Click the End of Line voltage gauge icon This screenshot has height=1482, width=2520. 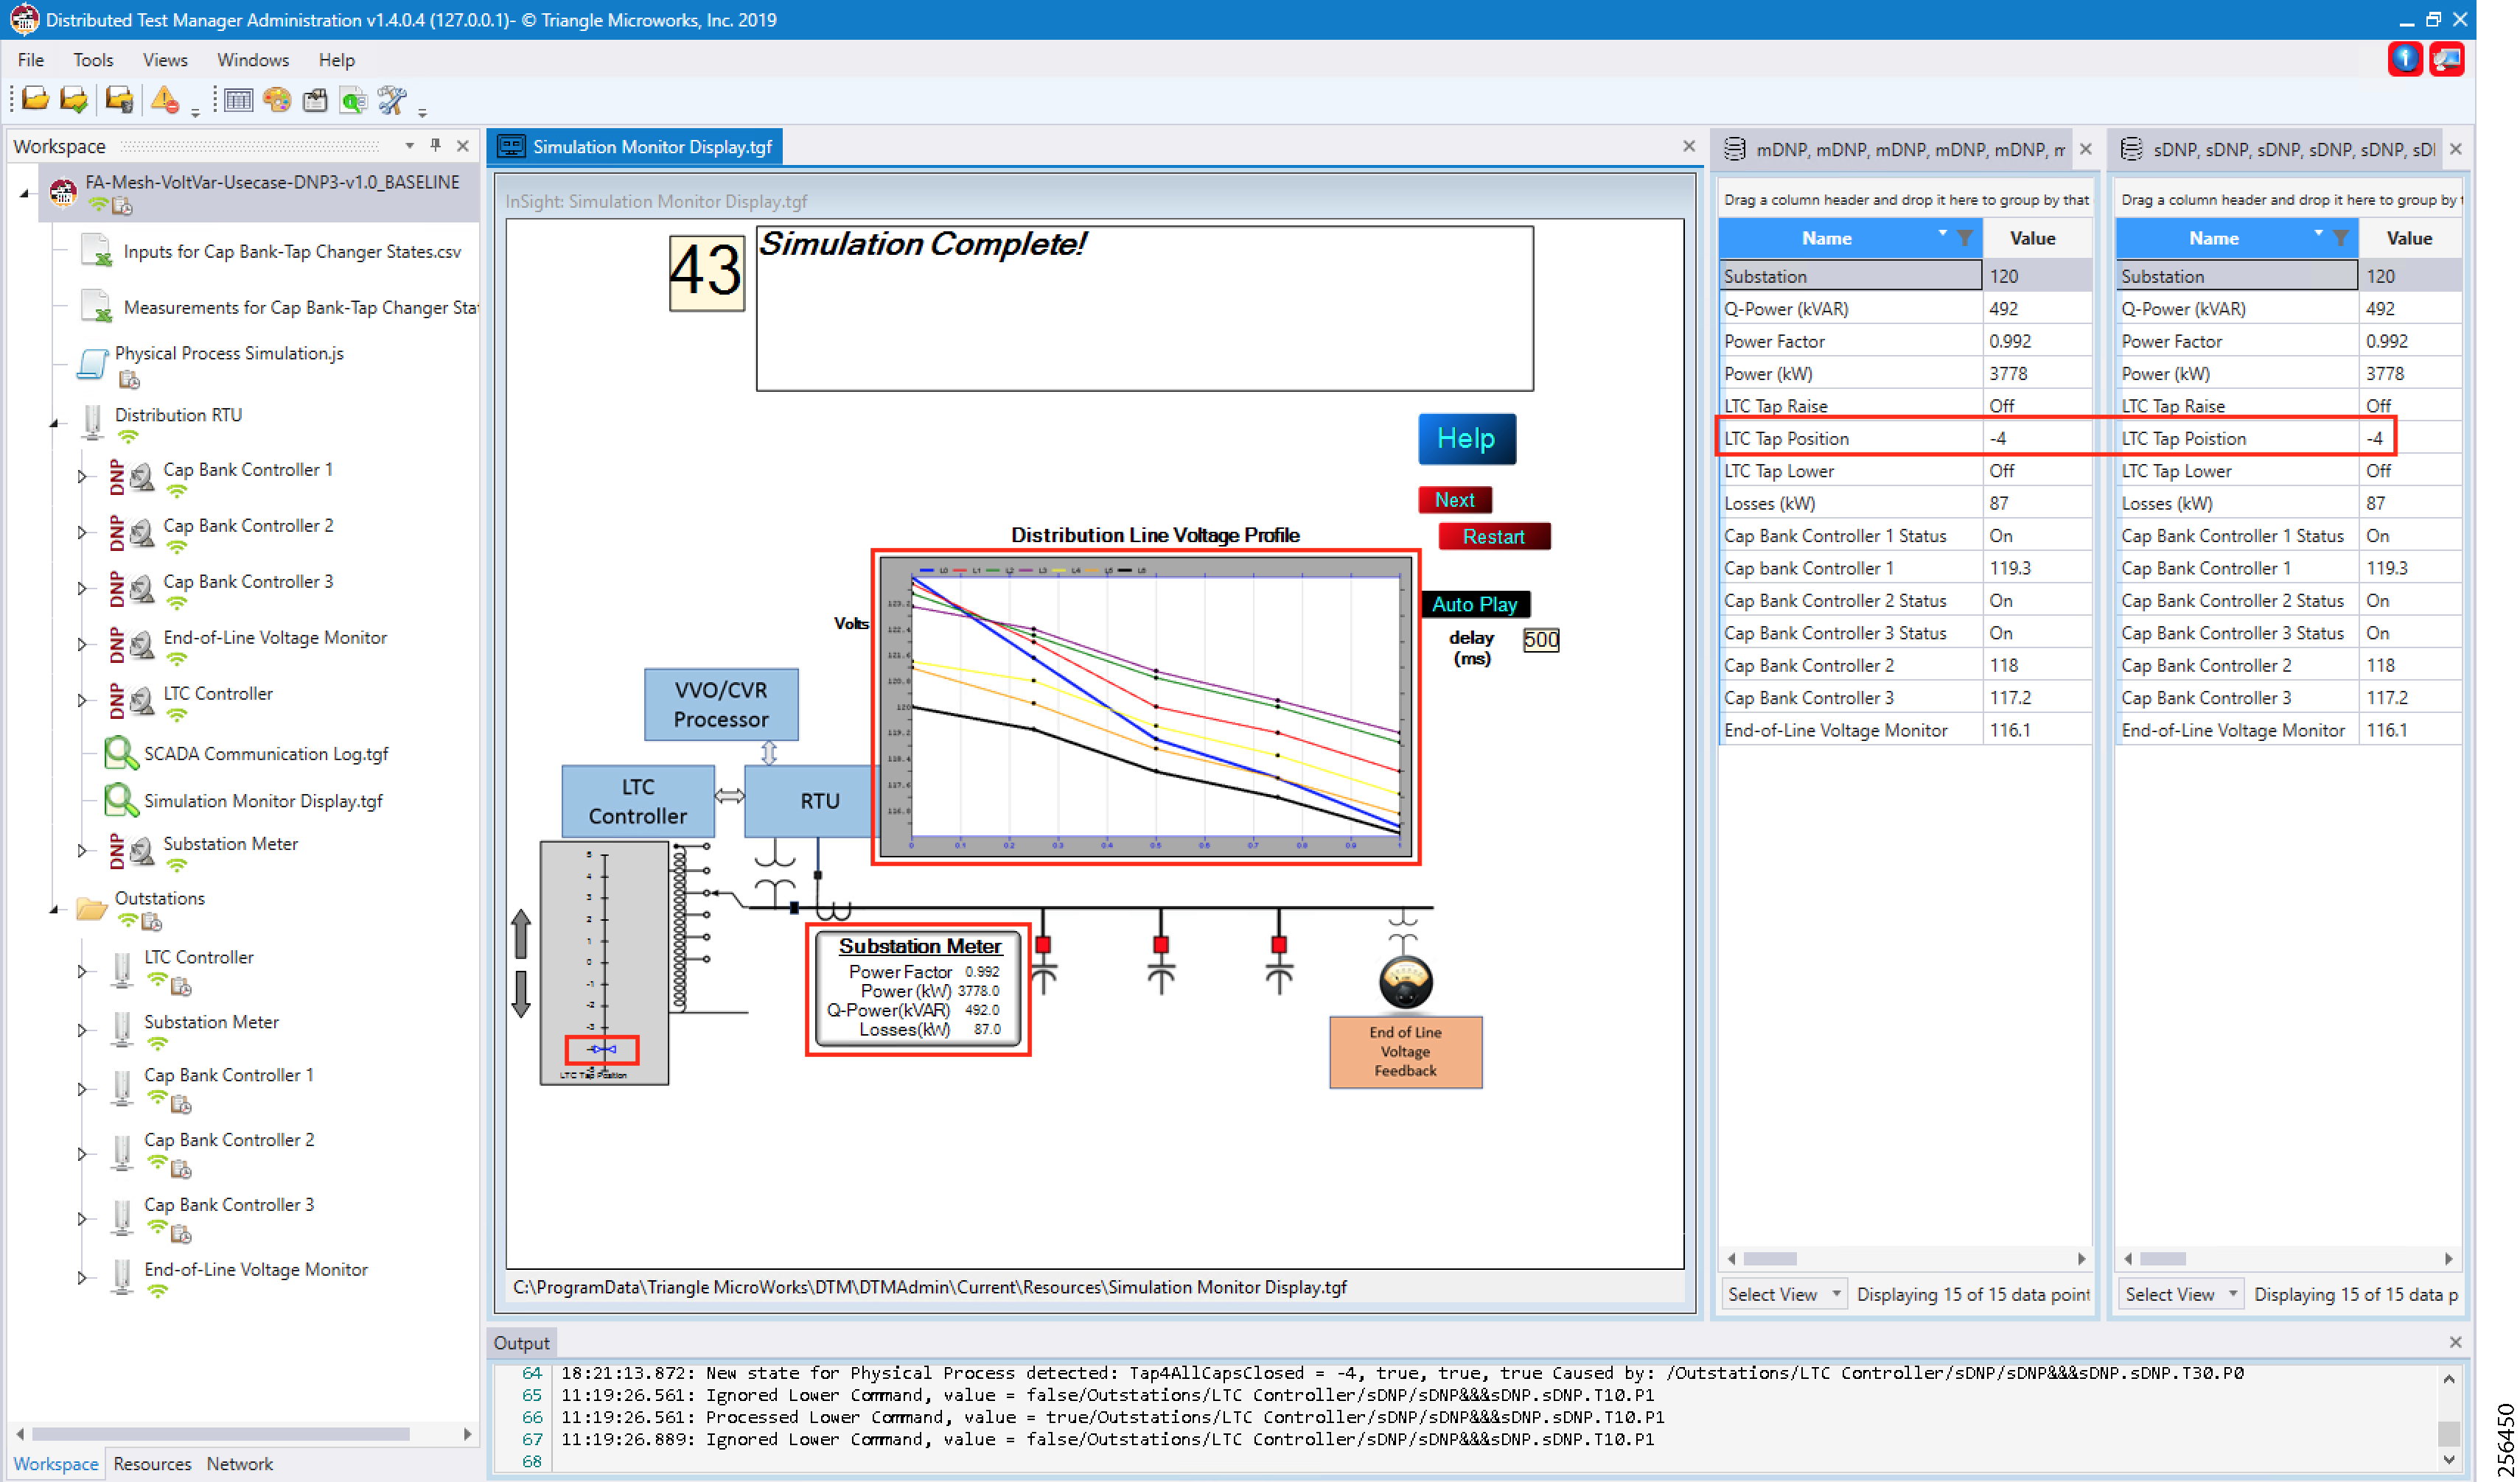[1405, 981]
